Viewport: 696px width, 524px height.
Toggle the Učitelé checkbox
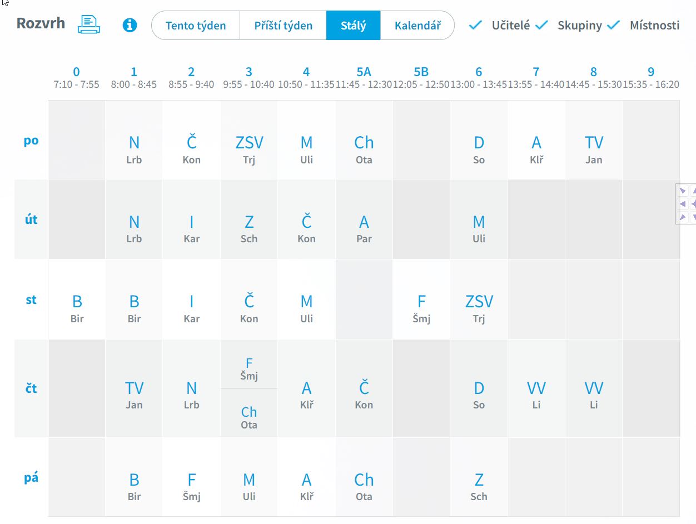(x=475, y=25)
